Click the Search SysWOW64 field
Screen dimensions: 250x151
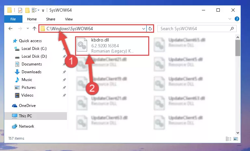pyautogui.click(x=197, y=29)
